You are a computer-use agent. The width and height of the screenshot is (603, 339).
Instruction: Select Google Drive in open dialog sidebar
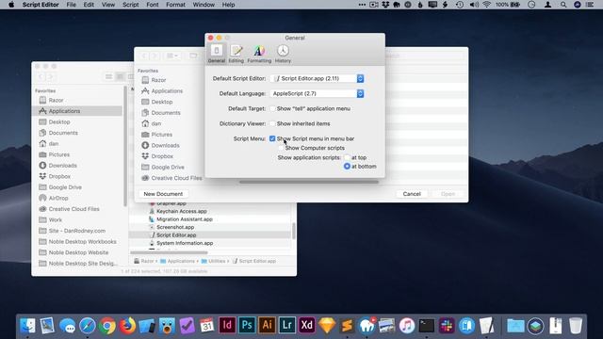point(163,168)
